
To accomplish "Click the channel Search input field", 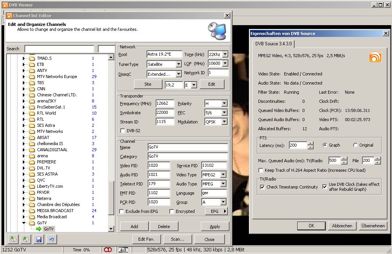I will point(59,49).
